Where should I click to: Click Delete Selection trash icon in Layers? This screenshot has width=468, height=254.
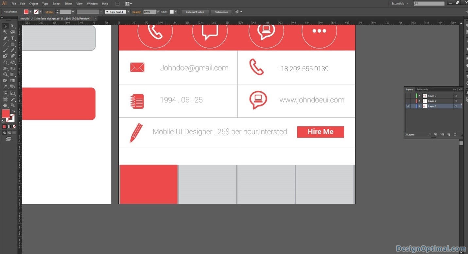(x=455, y=135)
